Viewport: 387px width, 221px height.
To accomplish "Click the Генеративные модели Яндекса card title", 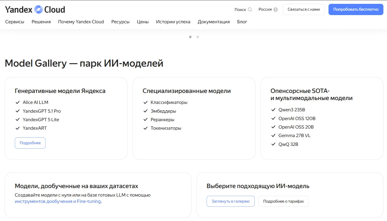I will [x=60, y=91].
